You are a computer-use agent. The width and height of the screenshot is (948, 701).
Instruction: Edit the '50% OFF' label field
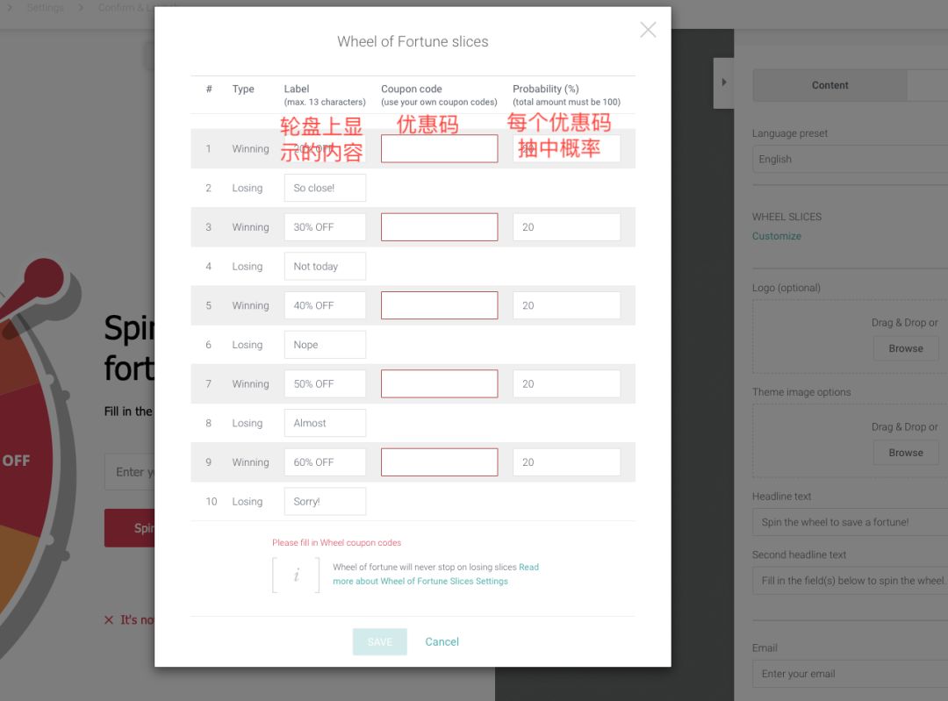pos(325,383)
